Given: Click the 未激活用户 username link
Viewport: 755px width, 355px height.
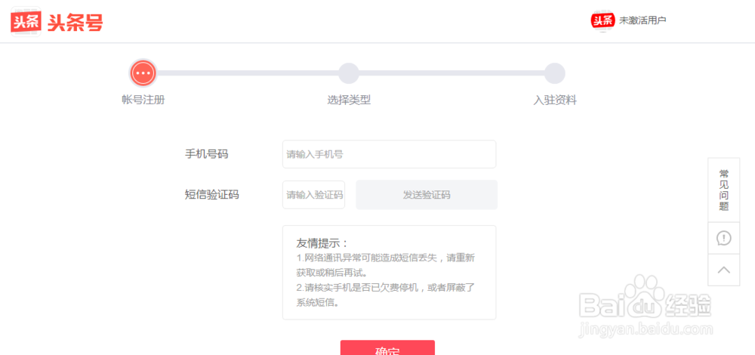Looking at the screenshot, I should (643, 20).
